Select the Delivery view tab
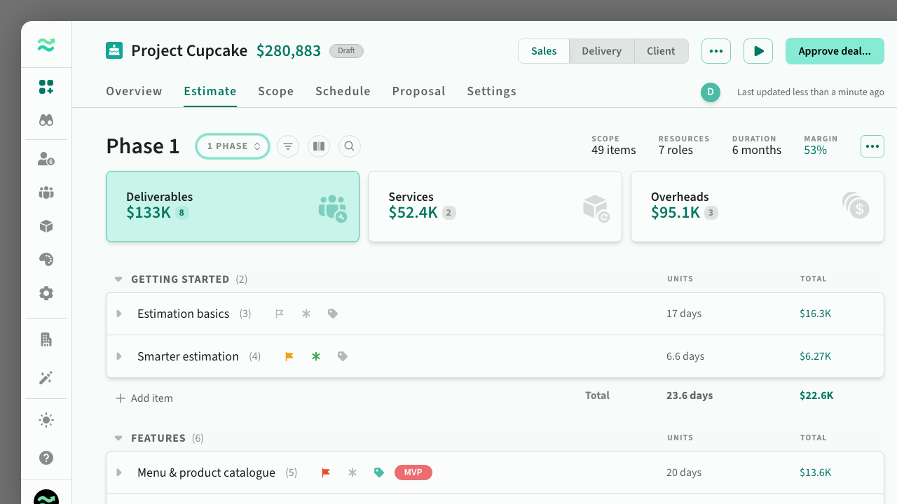The image size is (897, 504). (601, 51)
